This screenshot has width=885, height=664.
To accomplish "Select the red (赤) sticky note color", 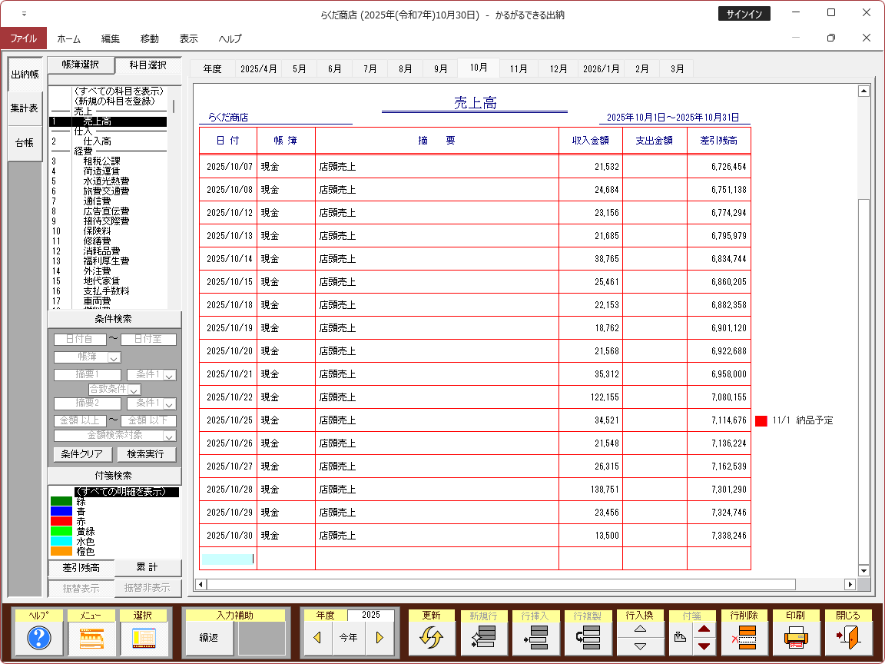I will pyautogui.click(x=61, y=521).
